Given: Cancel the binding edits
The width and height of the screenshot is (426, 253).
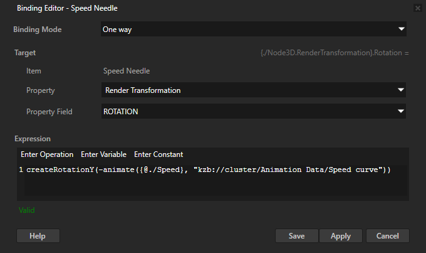Looking at the screenshot, I should click(x=387, y=236).
